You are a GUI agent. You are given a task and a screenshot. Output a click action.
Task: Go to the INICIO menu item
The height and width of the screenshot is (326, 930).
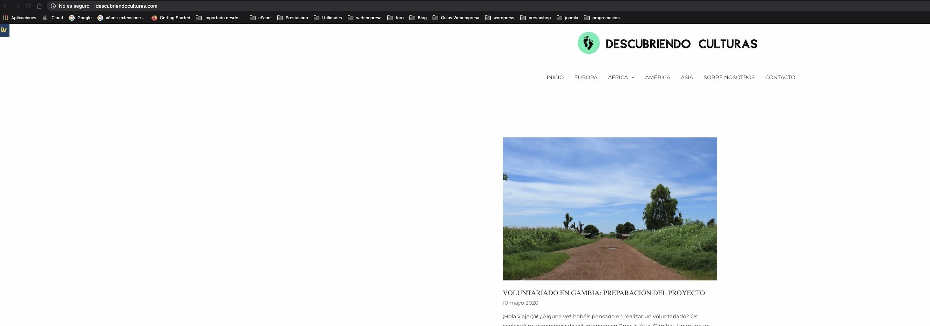(555, 77)
